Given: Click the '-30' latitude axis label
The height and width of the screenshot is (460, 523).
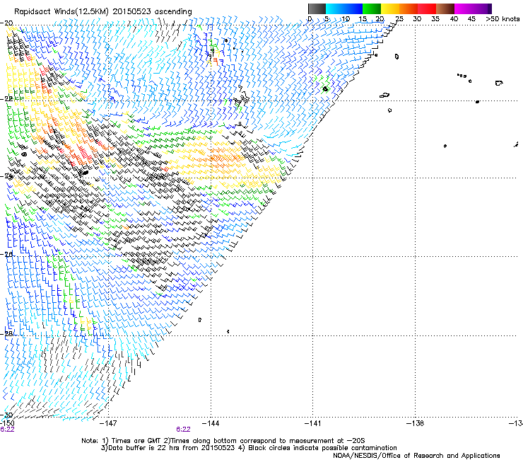Looking at the screenshot, I should (6, 415).
